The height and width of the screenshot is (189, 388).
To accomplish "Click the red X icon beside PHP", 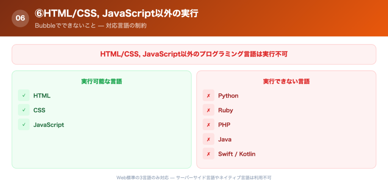I will [208, 124].
